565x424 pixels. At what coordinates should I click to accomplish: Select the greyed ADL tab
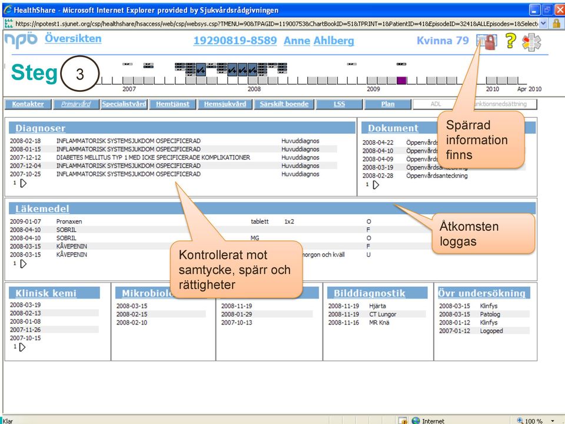click(436, 104)
